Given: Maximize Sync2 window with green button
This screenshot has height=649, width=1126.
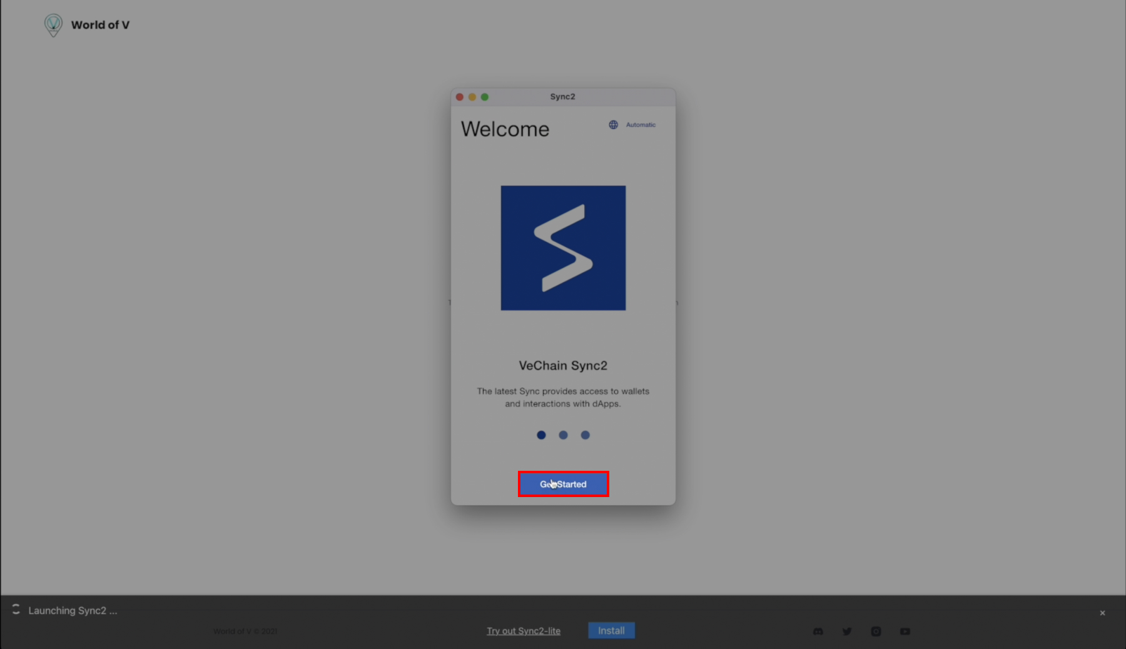Looking at the screenshot, I should click(485, 97).
